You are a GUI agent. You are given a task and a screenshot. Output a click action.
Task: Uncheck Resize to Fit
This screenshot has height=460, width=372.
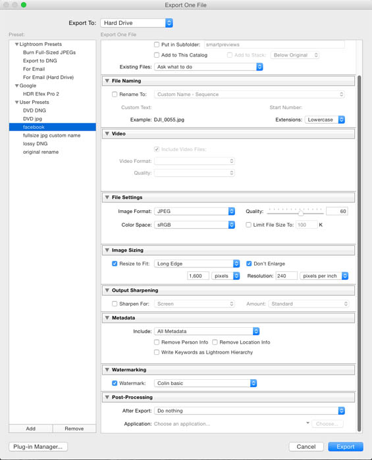pyautogui.click(x=115, y=264)
